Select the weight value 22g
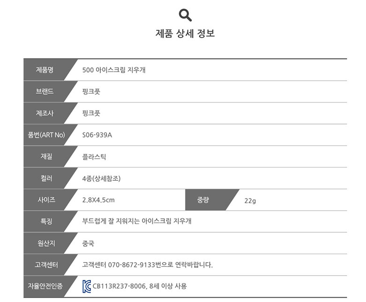This screenshot has width=366, height=302. pyautogui.click(x=250, y=201)
